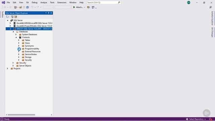Image resolution: width=215 pixels, height=121 pixels.
Task: Open the View menu
Action: 21,2
